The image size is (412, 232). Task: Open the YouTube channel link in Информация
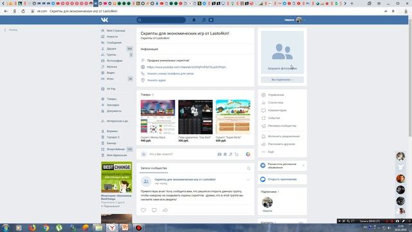point(186,67)
